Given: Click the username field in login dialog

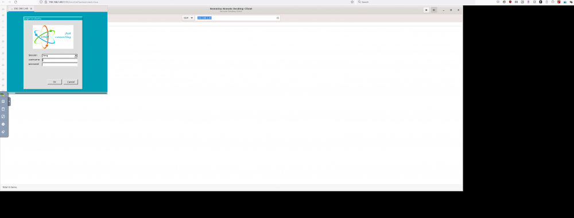Looking at the screenshot, I should [60, 60].
